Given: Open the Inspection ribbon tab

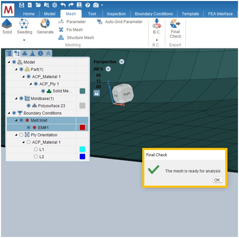Looking at the screenshot, I should click(x=116, y=14).
